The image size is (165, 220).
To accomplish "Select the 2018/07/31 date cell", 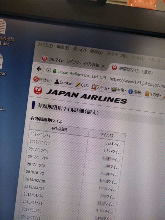I will 31,217.
